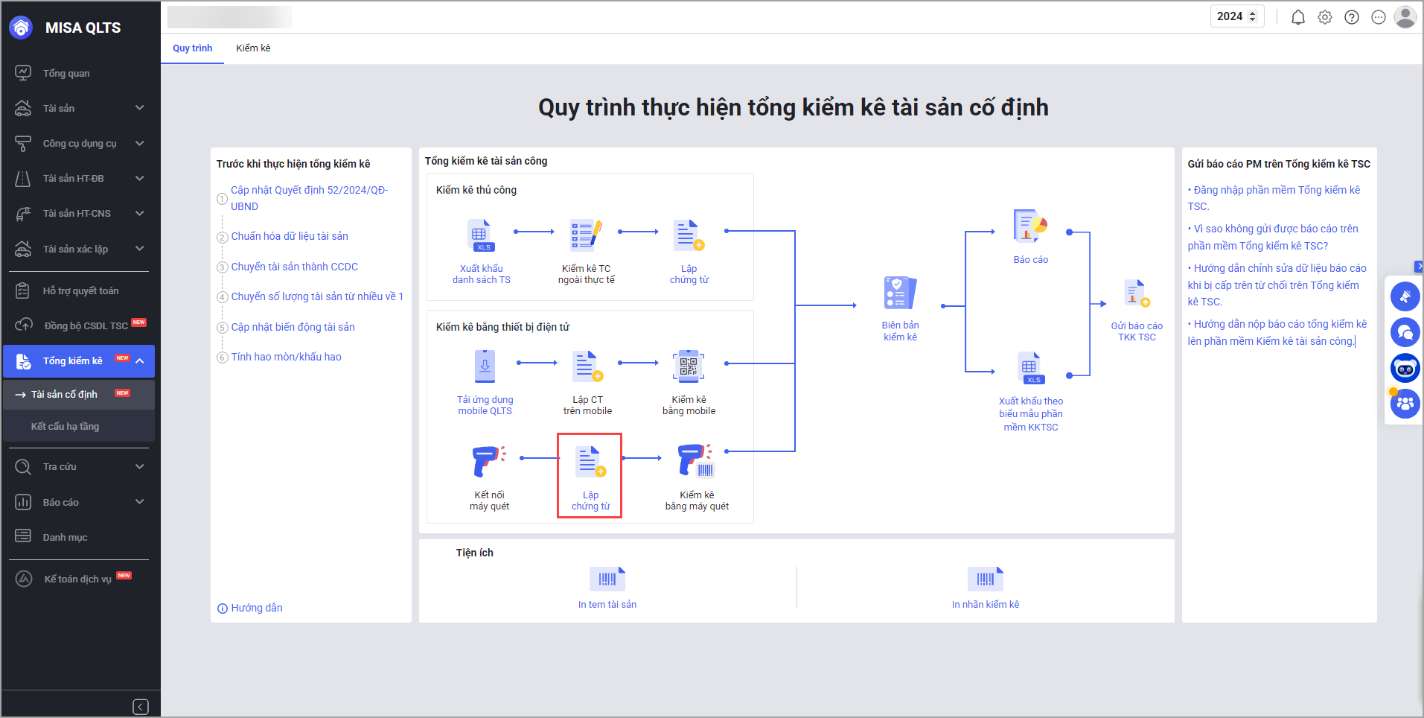The image size is (1424, 718).
Task: Open Cập nhật biến động tài sản link
Action: click(x=293, y=327)
